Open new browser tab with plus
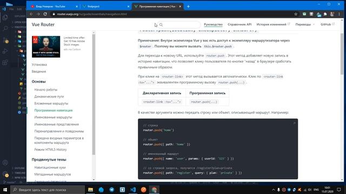Image resolution: width=346 pixels, height=194 pixels. tap(188, 6)
